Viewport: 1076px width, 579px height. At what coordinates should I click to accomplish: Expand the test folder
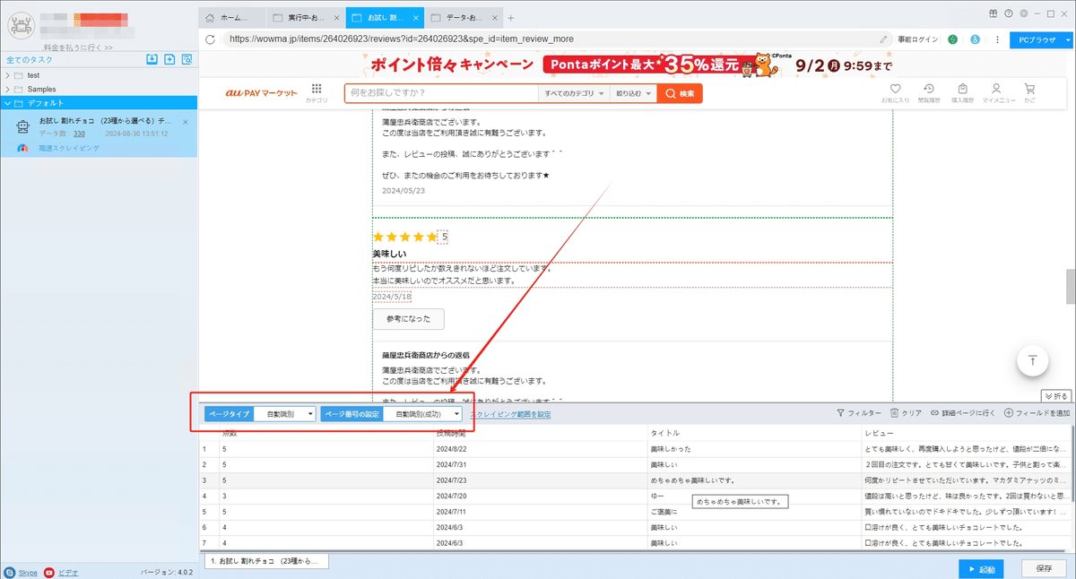click(8, 75)
